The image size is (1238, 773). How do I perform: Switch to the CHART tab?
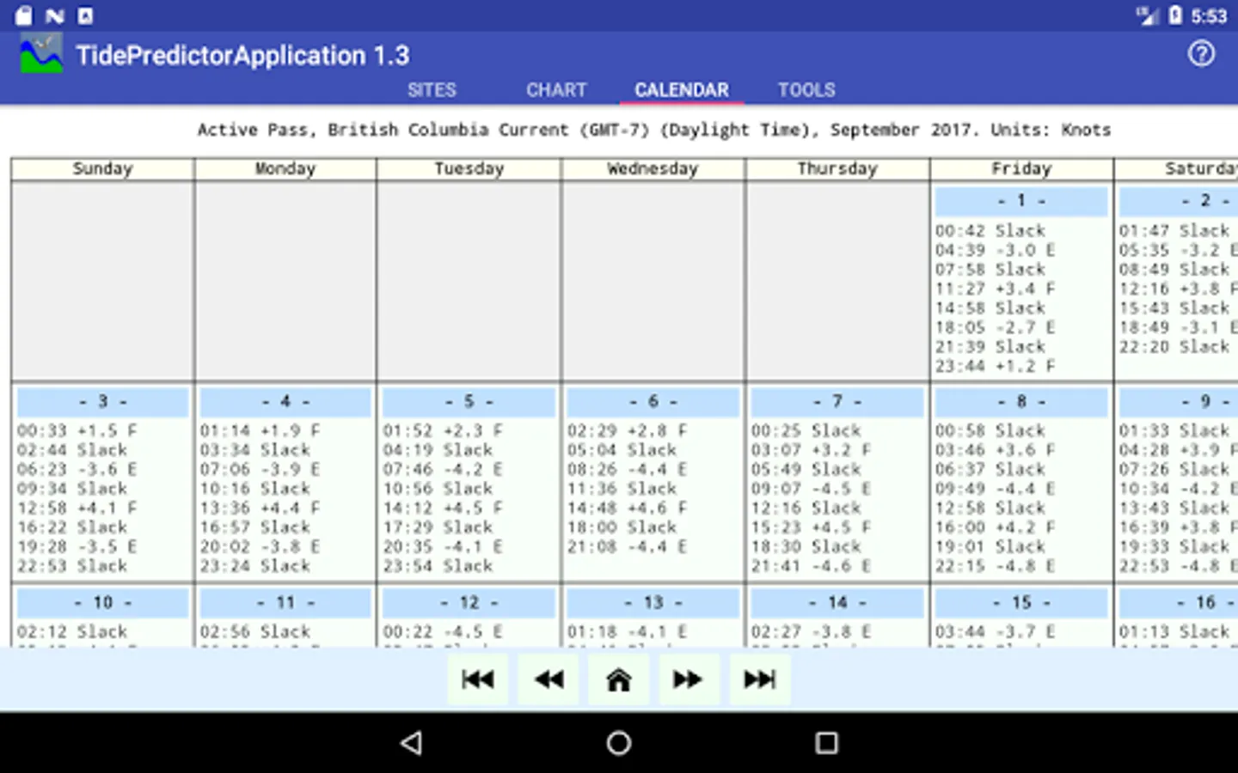click(556, 89)
